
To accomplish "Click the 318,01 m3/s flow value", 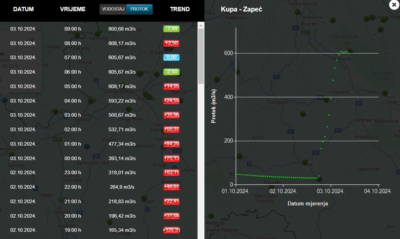I will tap(122, 173).
